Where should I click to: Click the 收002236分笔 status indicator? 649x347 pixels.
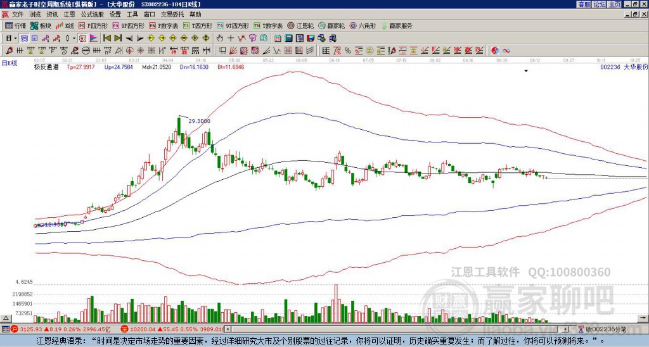point(602,329)
